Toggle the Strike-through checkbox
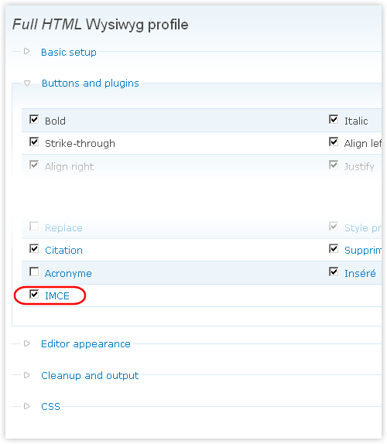387x444 pixels. pos(34,142)
